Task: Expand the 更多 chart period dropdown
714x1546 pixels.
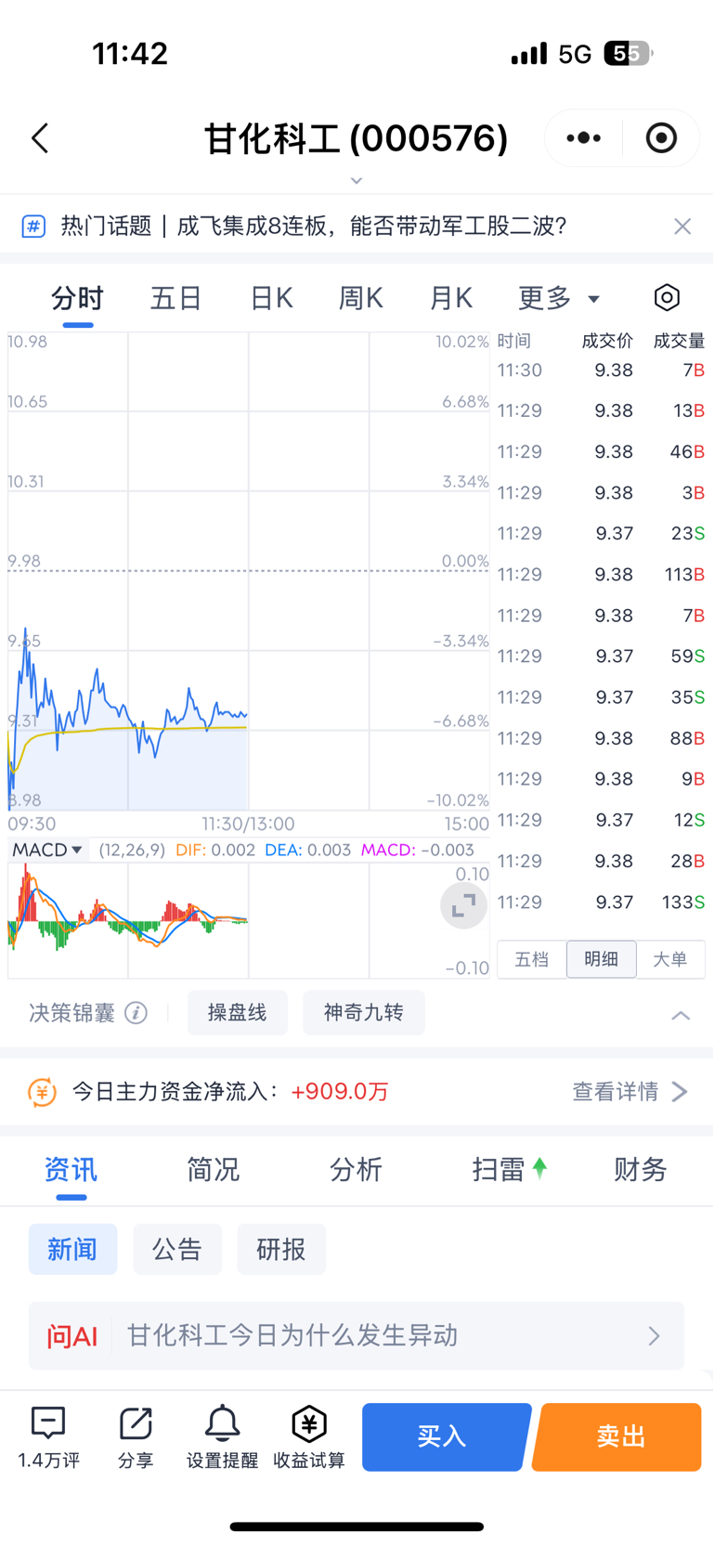Action: click(x=559, y=298)
